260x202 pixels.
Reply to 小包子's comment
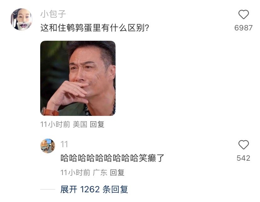click(x=97, y=124)
